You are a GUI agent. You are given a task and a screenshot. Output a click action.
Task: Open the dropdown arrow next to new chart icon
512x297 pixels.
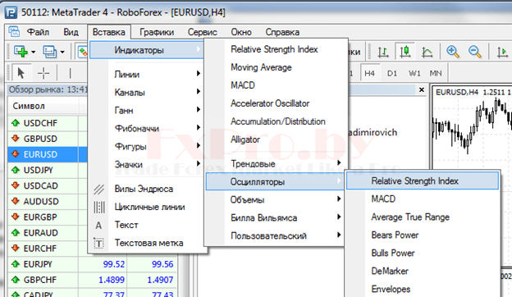click(33, 52)
